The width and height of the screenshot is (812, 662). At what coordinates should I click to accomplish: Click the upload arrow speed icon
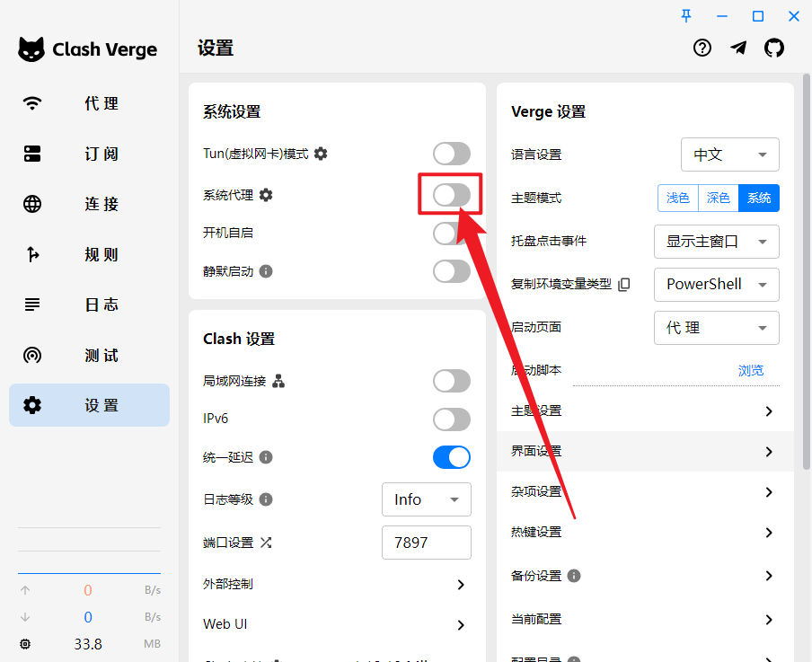tap(25, 590)
